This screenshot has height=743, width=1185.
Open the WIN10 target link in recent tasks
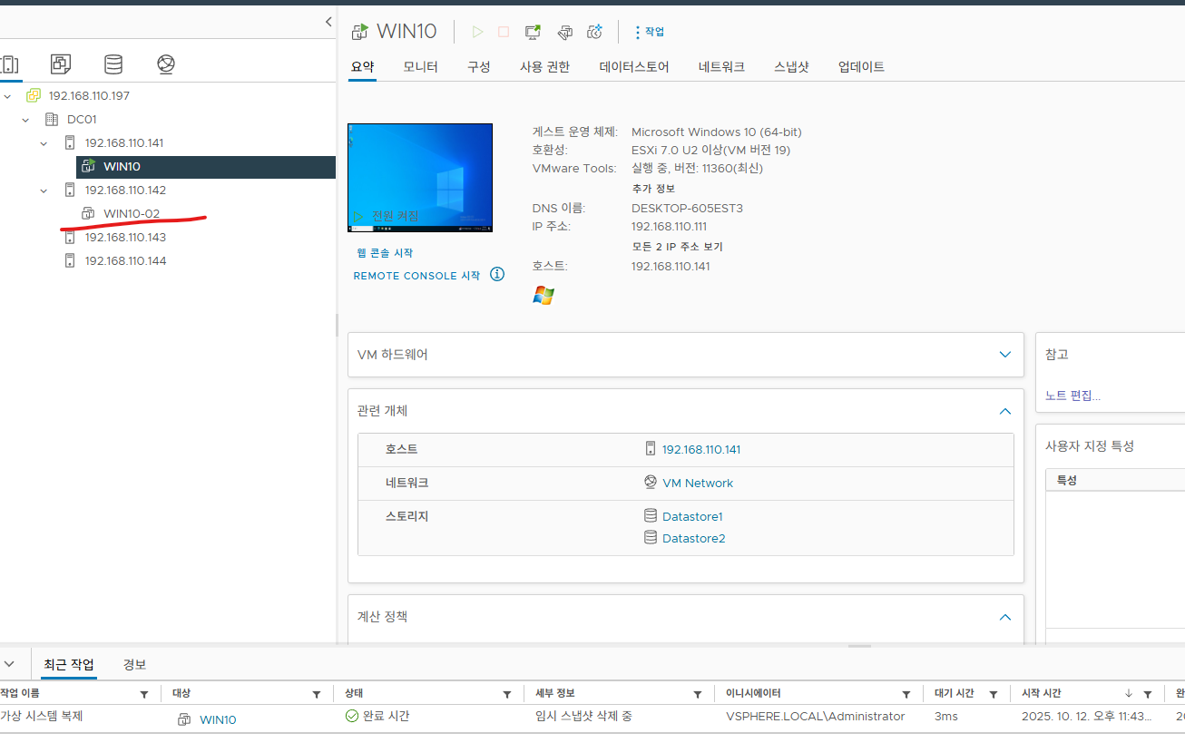coord(218,720)
